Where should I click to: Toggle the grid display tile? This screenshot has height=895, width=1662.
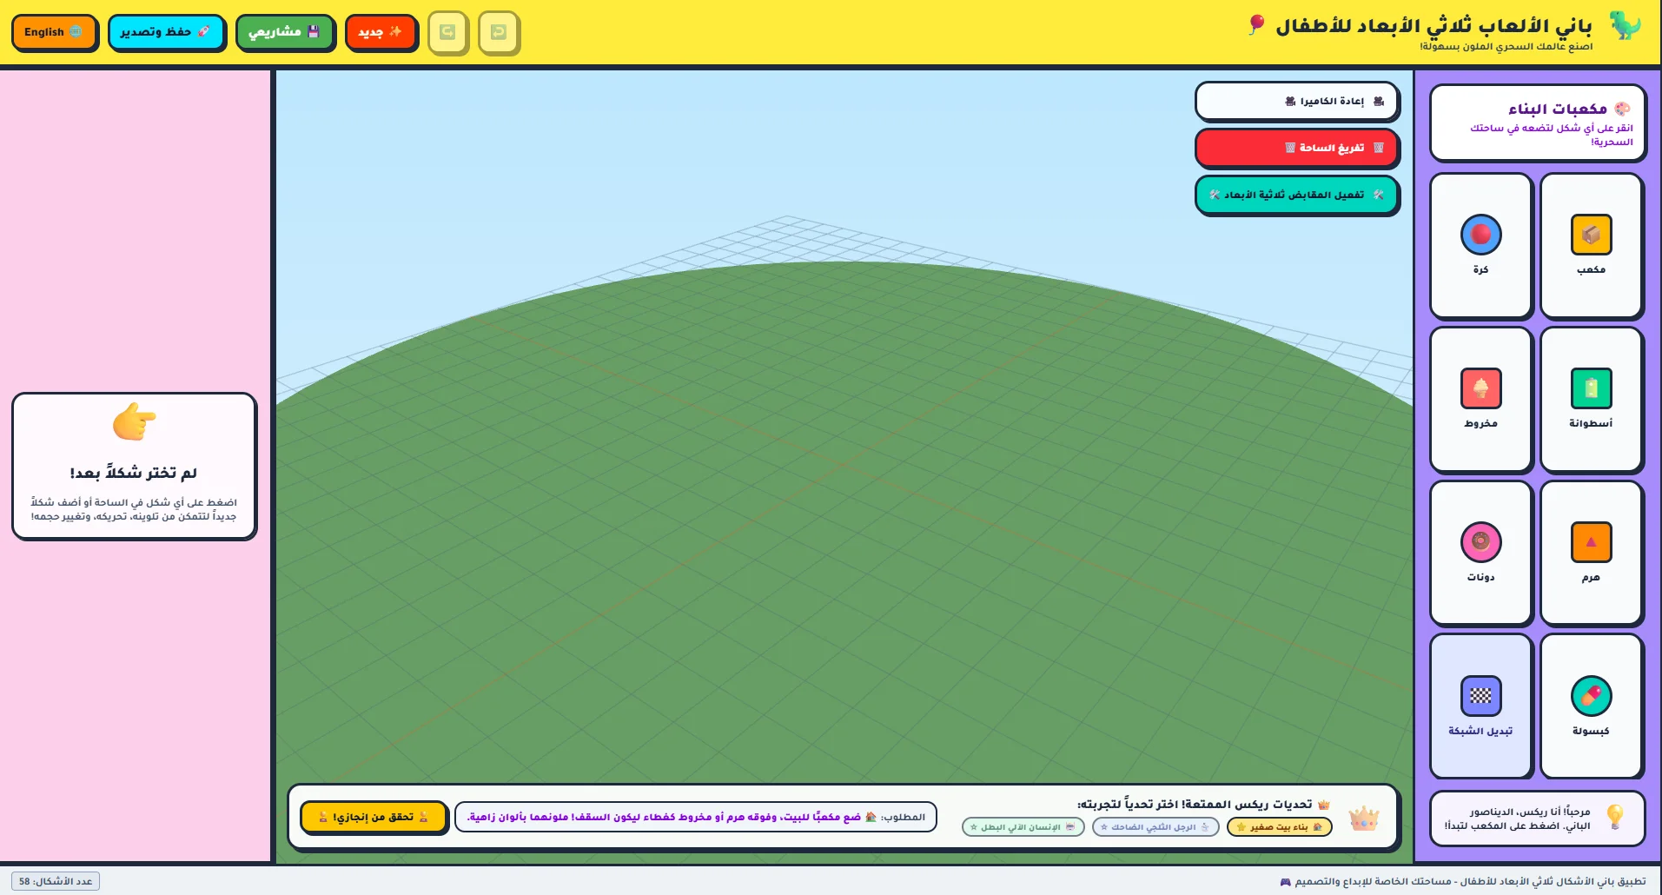click(1480, 706)
